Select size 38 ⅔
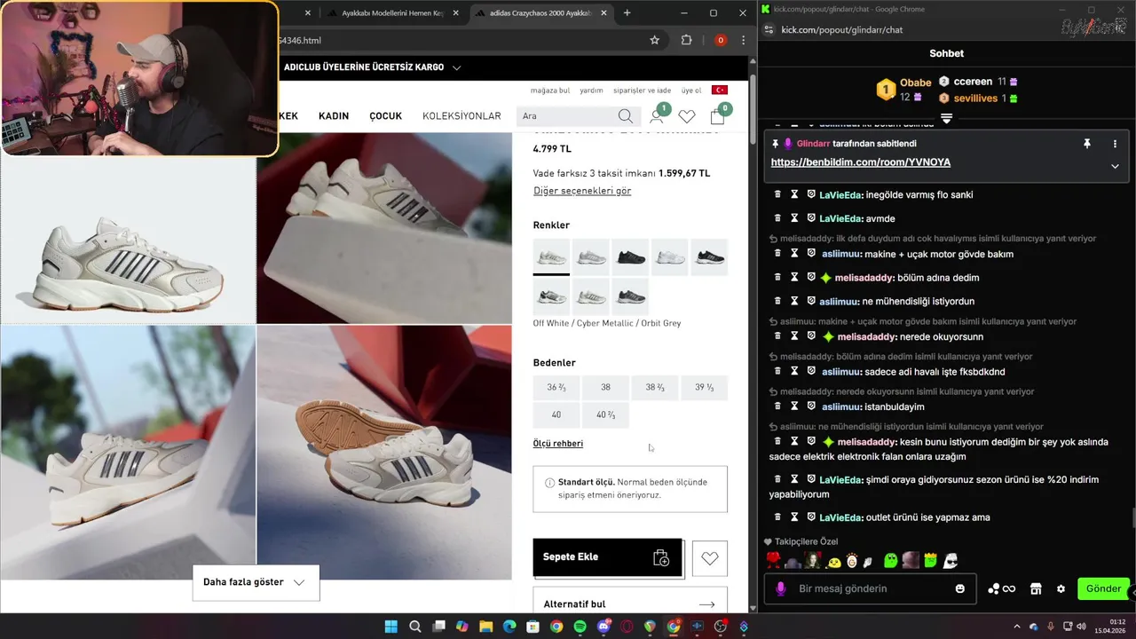The width and height of the screenshot is (1136, 639). click(655, 388)
